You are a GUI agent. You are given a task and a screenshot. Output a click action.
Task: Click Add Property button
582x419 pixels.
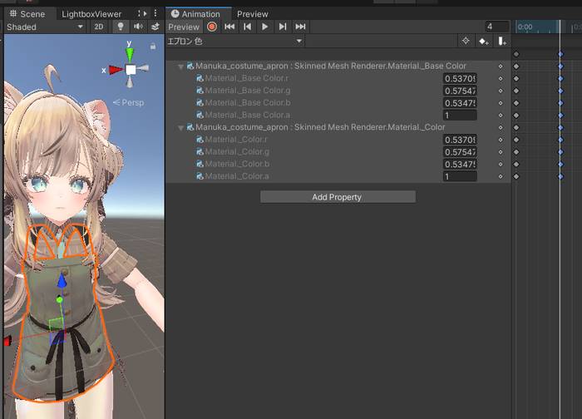(338, 197)
